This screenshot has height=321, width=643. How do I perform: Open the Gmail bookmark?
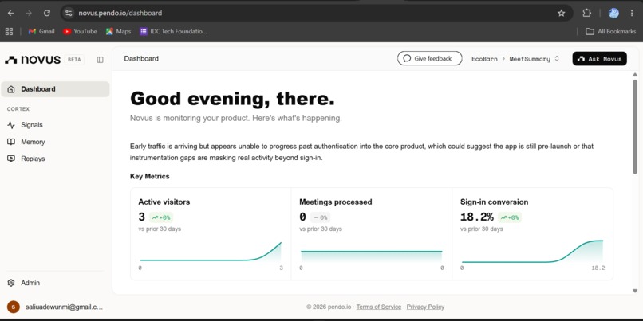coord(41,32)
